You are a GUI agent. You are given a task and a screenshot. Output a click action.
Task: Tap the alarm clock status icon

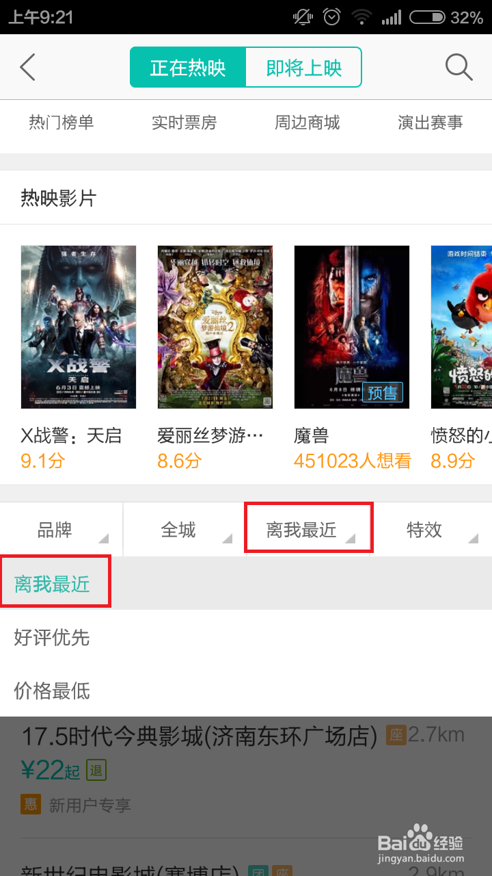[332, 17]
